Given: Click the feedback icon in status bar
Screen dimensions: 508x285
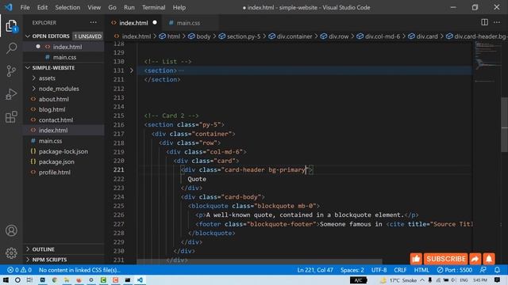Looking at the screenshot, I should pos(483,270).
